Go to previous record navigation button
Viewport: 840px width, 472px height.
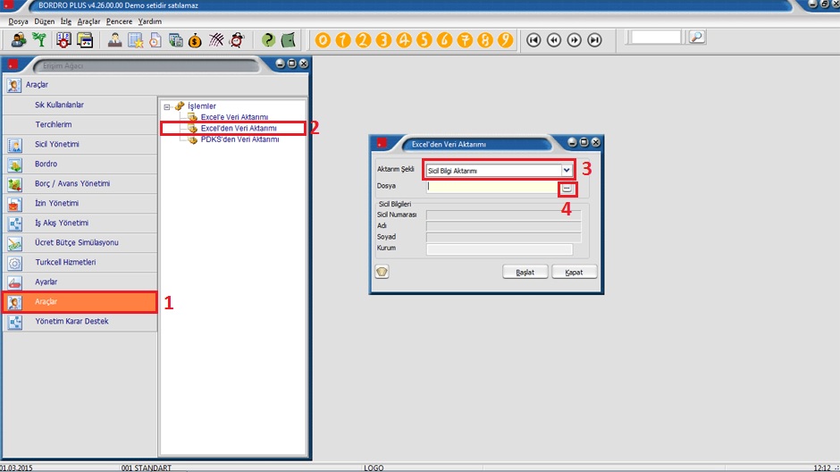tap(554, 40)
